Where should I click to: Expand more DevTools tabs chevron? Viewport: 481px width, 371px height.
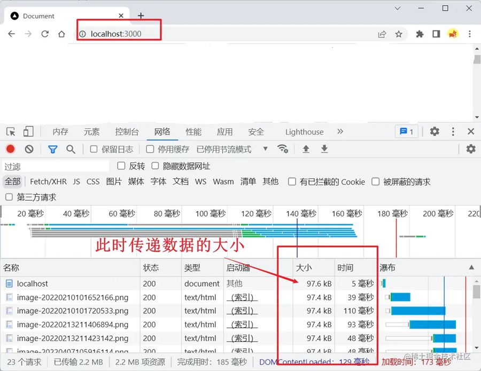tap(340, 132)
